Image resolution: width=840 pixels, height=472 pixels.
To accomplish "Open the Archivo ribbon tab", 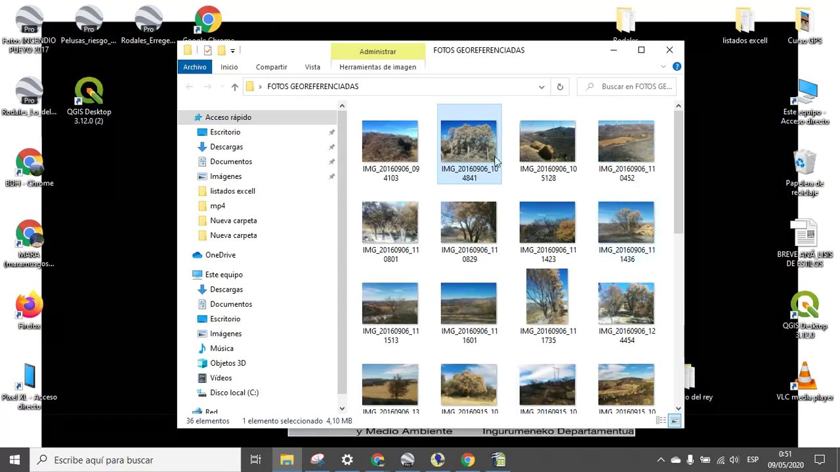I will (195, 67).
